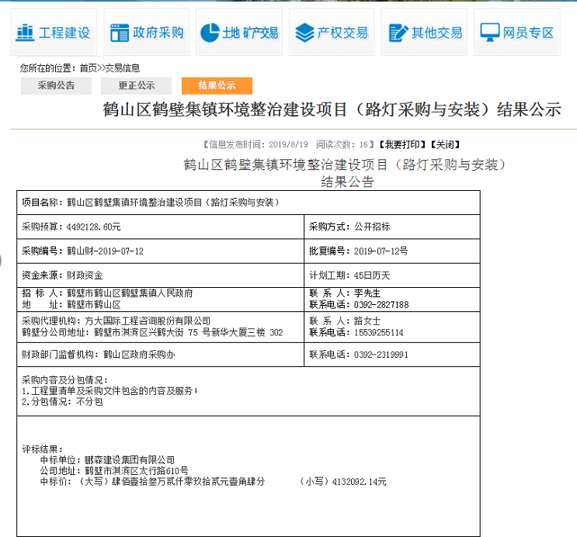This screenshot has width=577, height=537.
Task: Select line 1 工程量清单及采购文件 text
Action: tap(109, 391)
